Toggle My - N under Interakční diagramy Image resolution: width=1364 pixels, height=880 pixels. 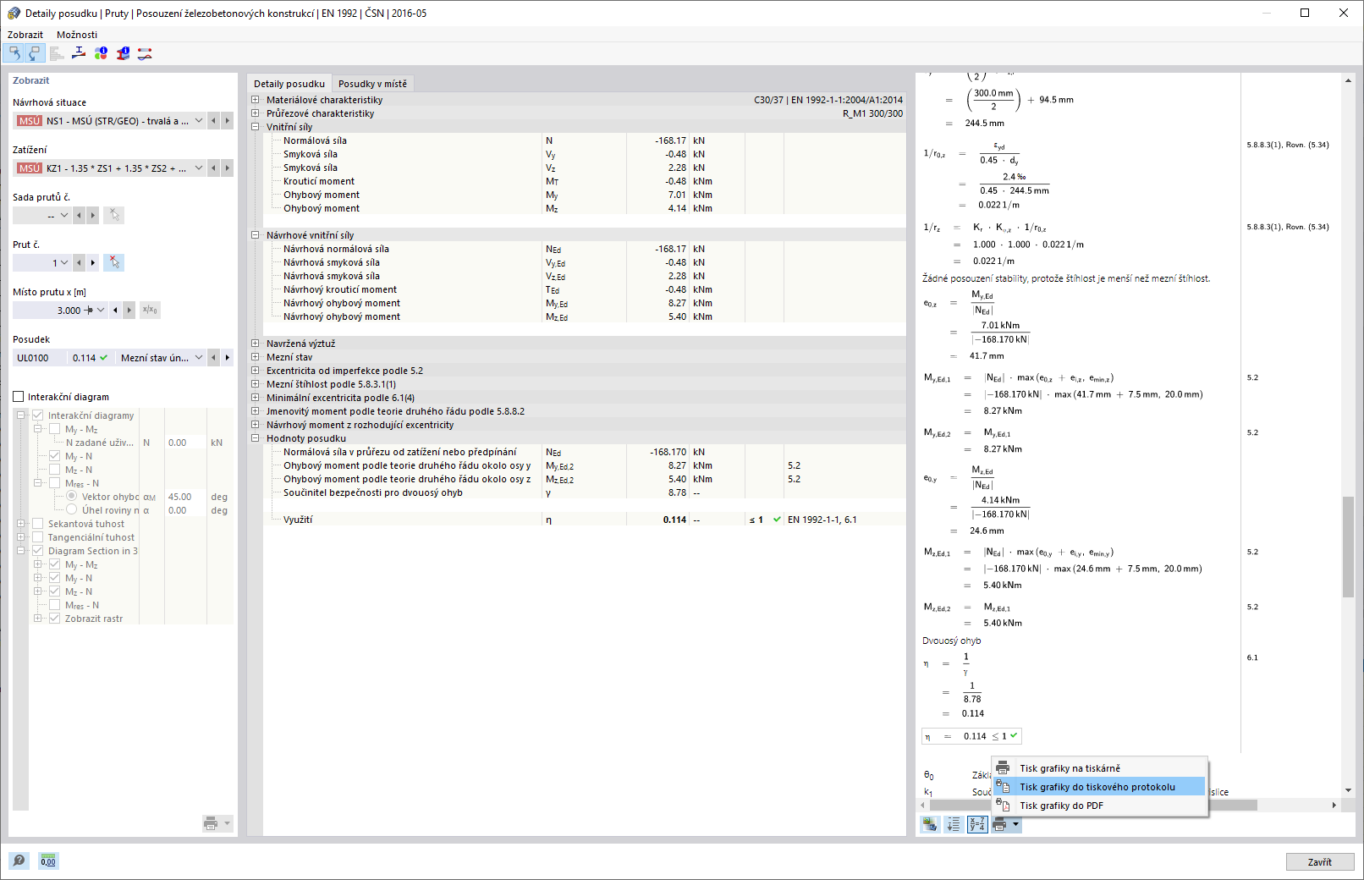click(x=55, y=456)
